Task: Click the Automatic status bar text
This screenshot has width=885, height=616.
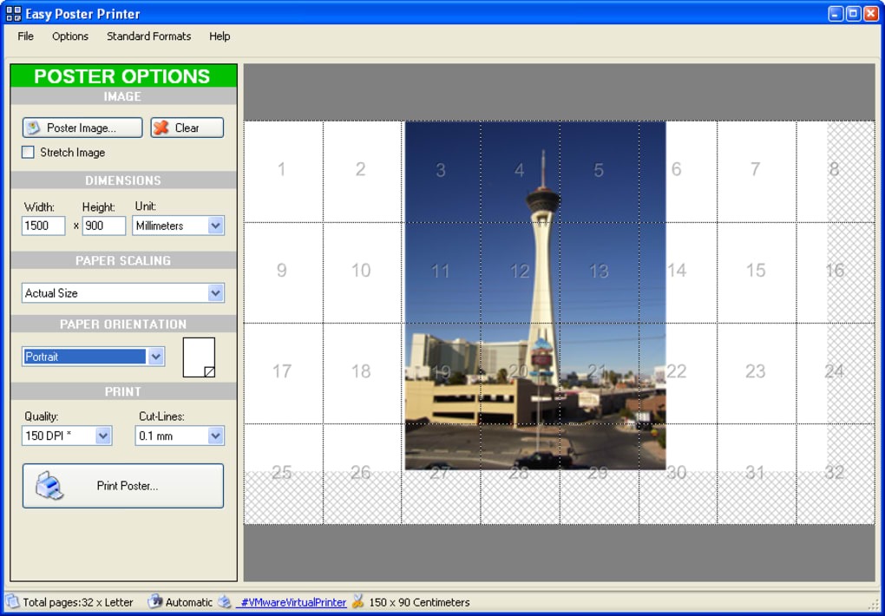Action: click(189, 602)
